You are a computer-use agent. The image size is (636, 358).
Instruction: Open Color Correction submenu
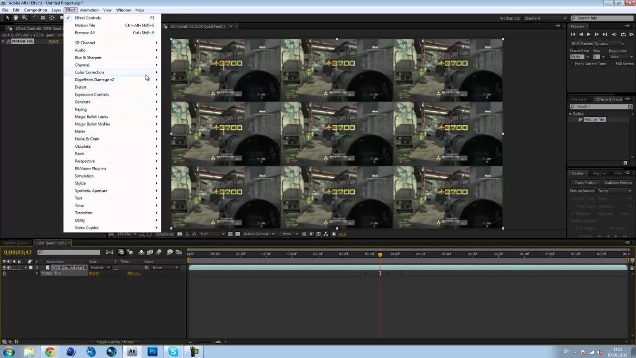[112, 72]
